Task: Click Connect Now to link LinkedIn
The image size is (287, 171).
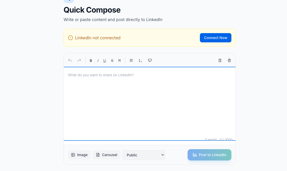Action: (216, 38)
